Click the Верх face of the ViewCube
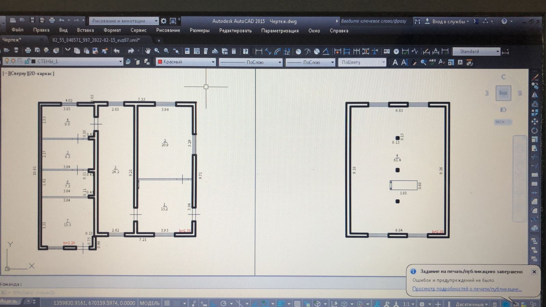The width and height of the screenshot is (546, 307). pyautogui.click(x=503, y=93)
